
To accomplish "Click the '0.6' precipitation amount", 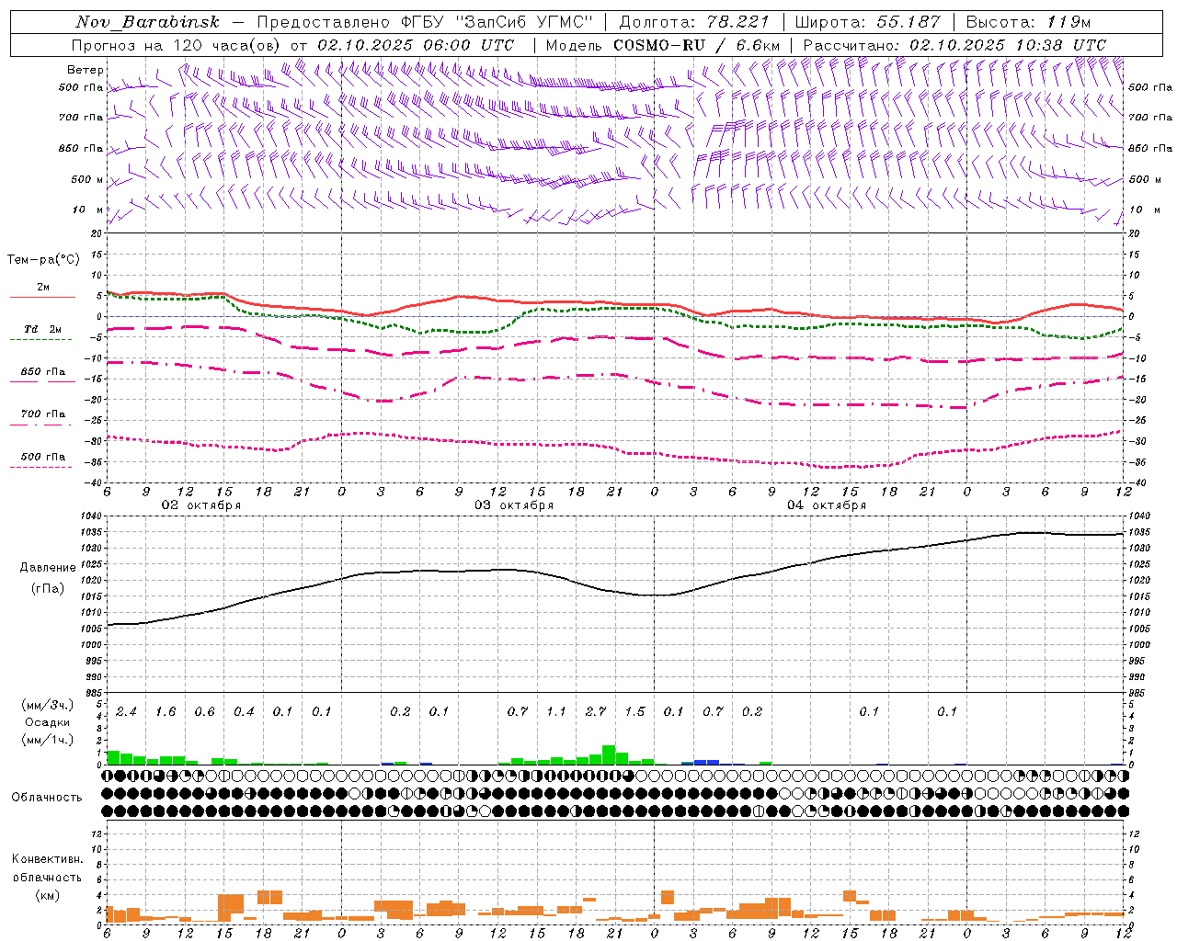I will pos(204,711).
